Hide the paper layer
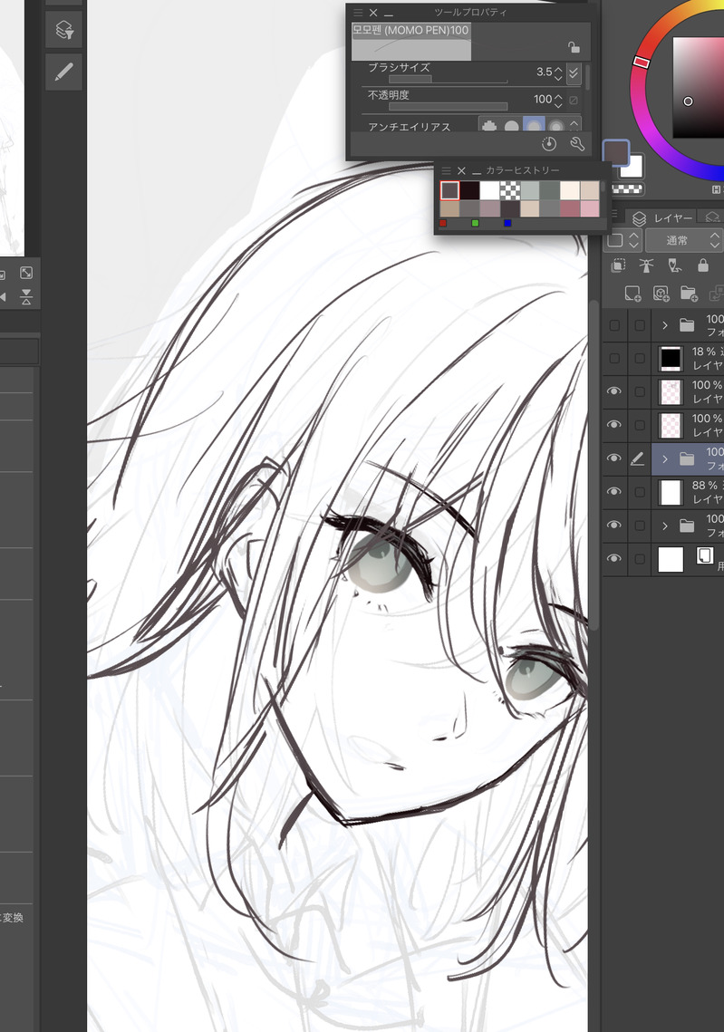The image size is (724, 1032). tap(614, 559)
